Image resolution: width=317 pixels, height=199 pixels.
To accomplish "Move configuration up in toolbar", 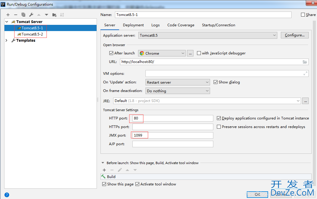I will click(39, 15).
